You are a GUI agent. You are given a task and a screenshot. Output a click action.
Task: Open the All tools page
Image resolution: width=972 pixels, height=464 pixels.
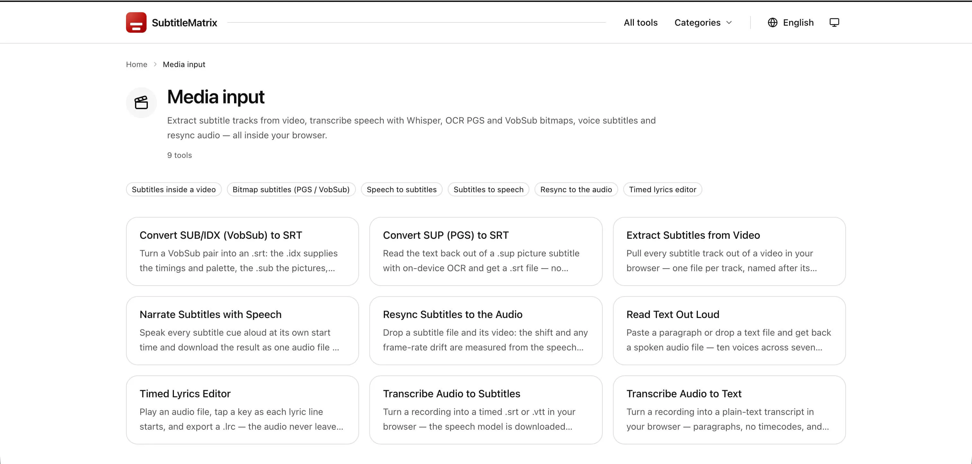pyautogui.click(x=640, y=22)
